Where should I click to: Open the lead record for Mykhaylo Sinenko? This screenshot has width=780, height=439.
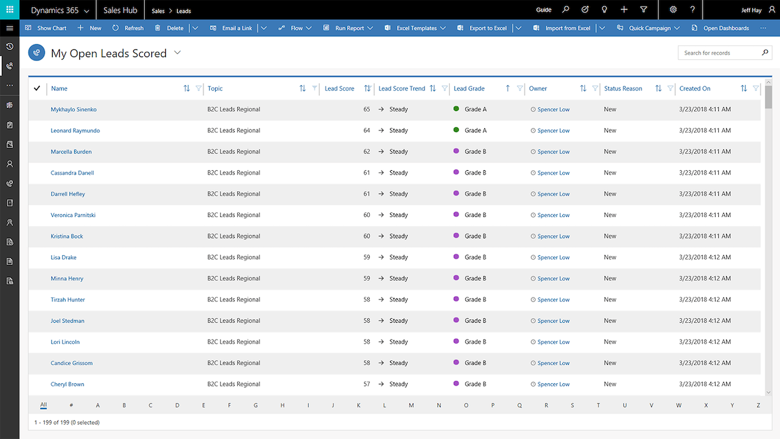(72, 109)
